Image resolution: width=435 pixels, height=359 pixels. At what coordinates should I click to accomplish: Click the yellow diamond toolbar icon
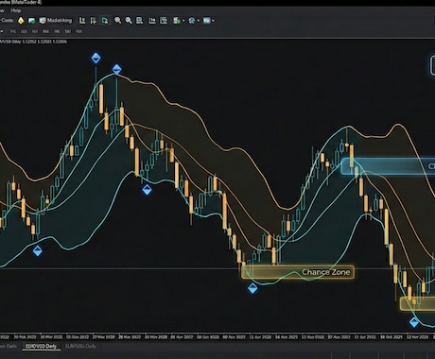click(x=21, y=21)
